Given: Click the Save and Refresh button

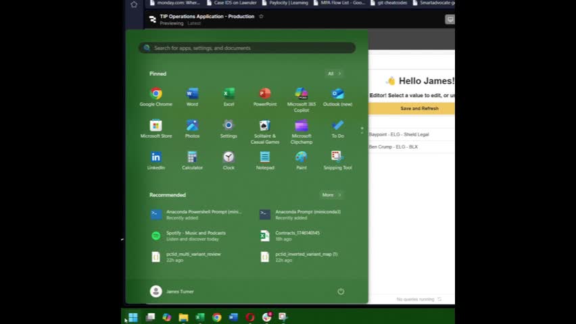Looking at the screenshot, I should (419, 109).
